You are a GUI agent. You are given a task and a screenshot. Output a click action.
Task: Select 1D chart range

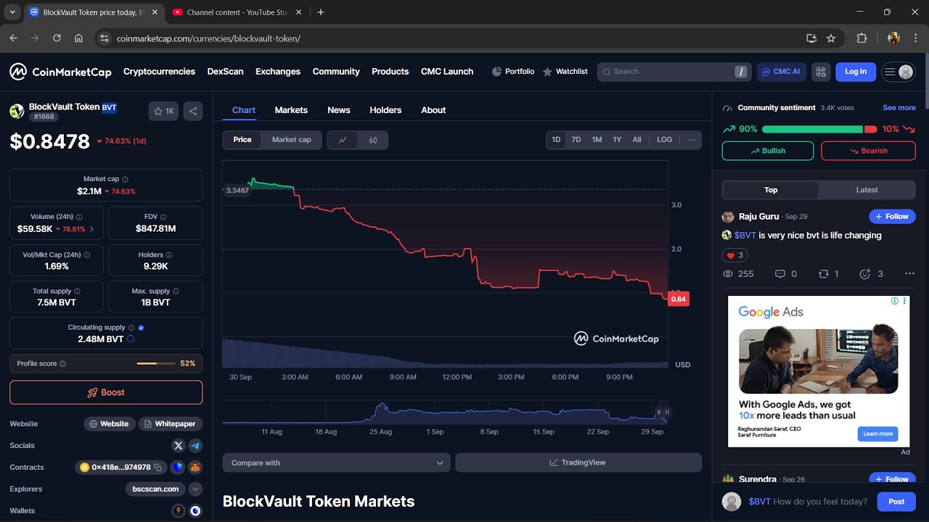click(556, 140)
